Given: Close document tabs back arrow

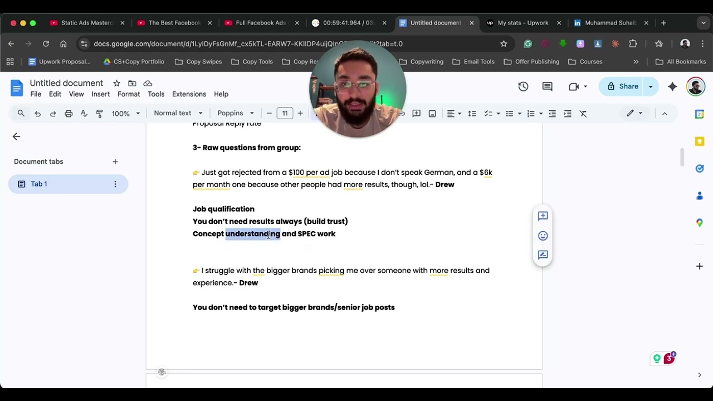Looking at the screenshot, I should tap(16, 136).
